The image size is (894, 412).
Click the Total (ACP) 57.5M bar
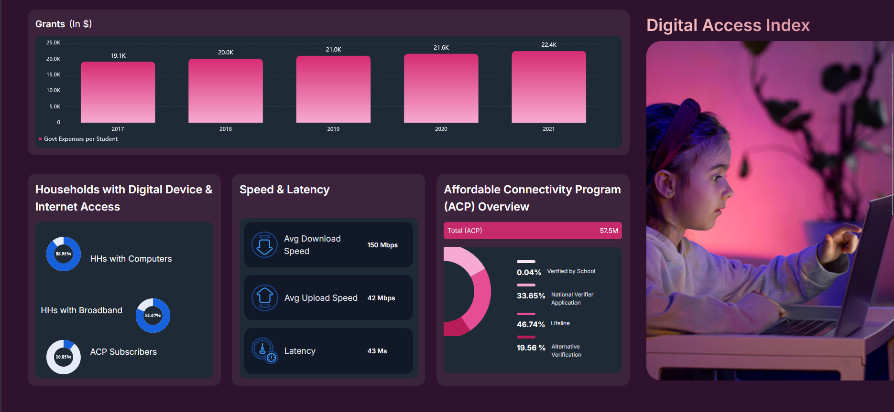pyautogui.click(x=532, y=231)
